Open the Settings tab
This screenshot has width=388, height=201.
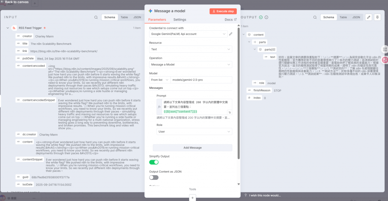[x=180, y=20]
